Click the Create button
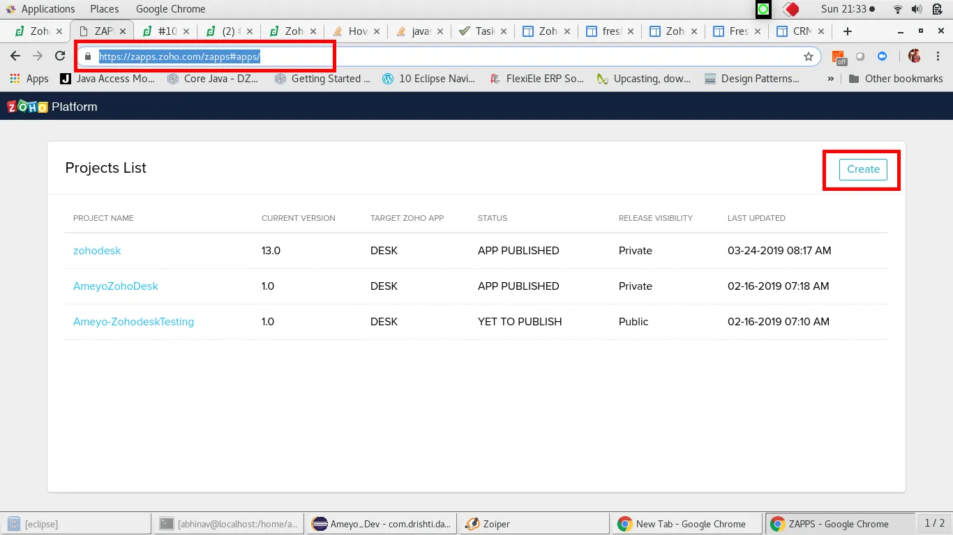 click(863, 169)
